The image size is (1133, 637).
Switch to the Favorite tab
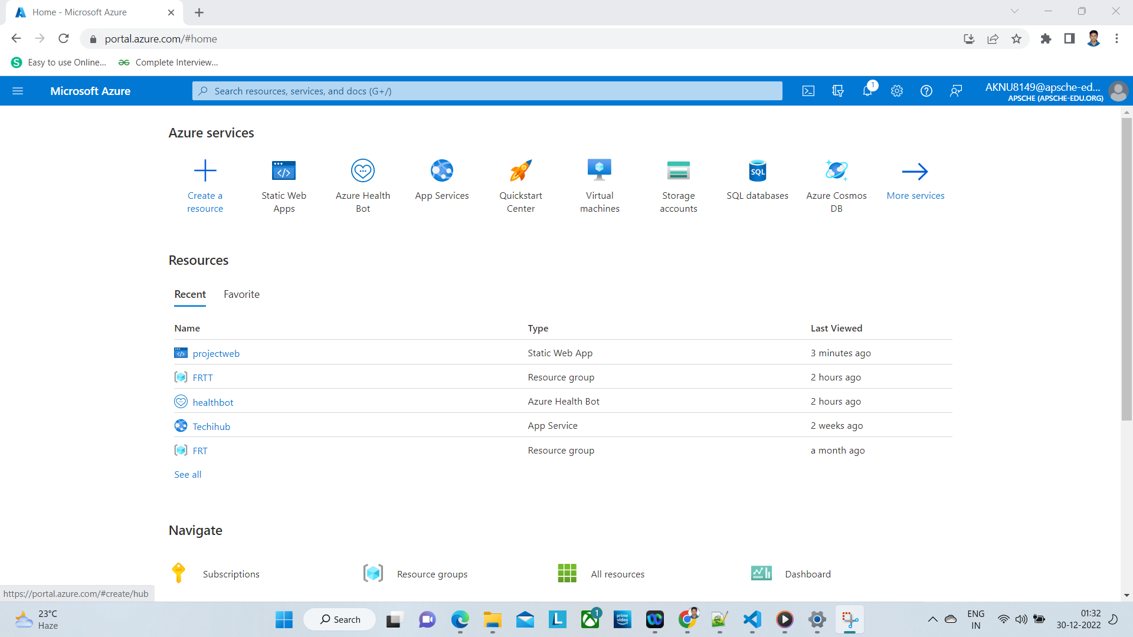point(241,294)
